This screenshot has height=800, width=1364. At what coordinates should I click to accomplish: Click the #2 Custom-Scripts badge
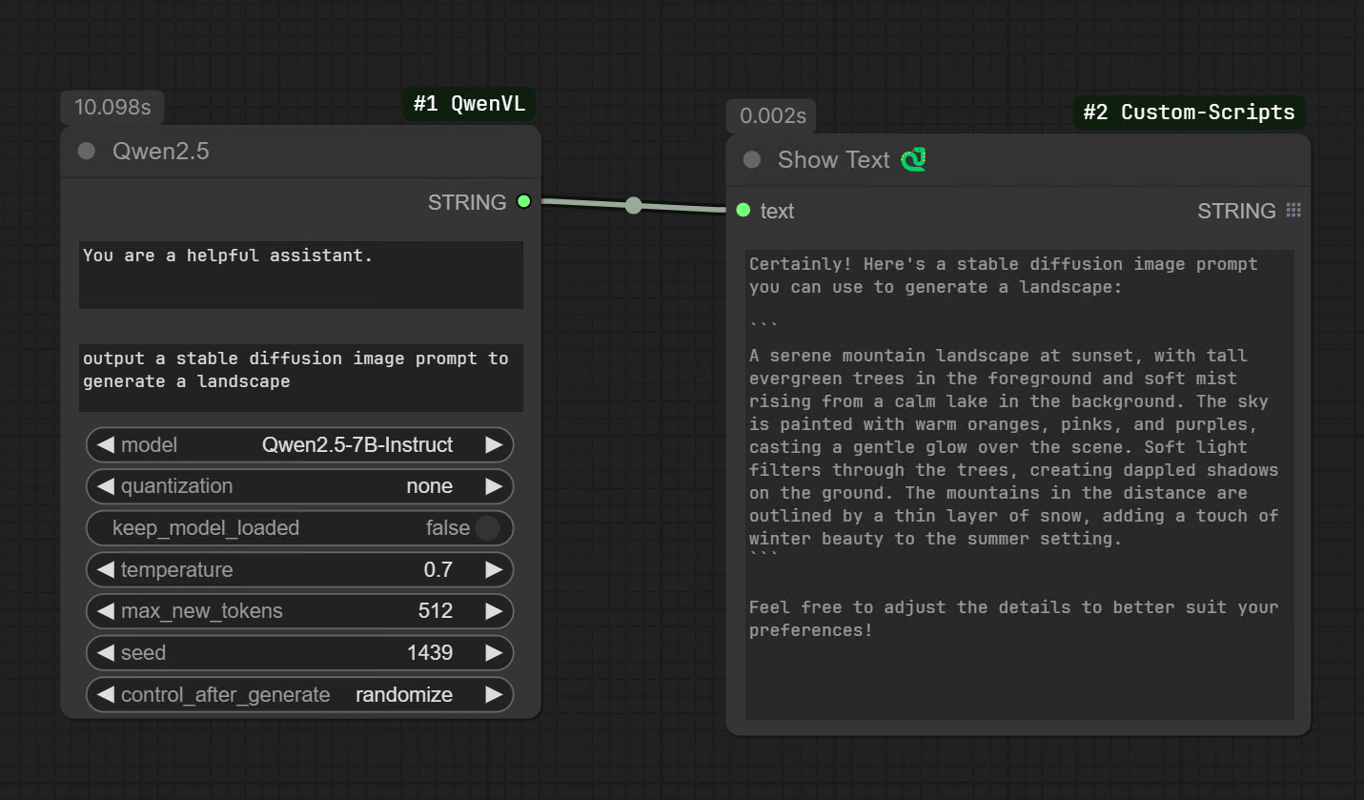click(x=1189, y=113)
